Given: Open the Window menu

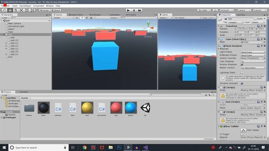Looking at the screenshot, I should 50,6.
